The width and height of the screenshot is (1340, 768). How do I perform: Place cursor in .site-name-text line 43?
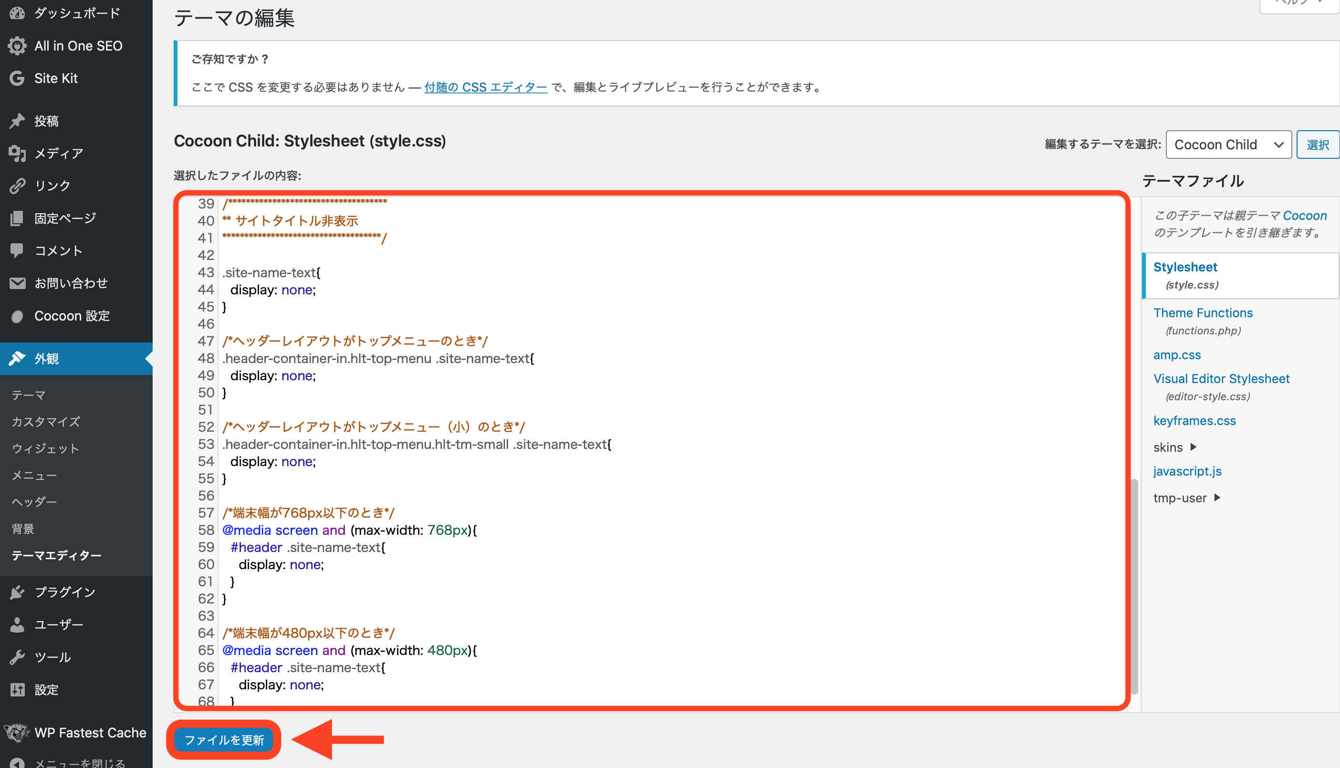pos(271,273)
